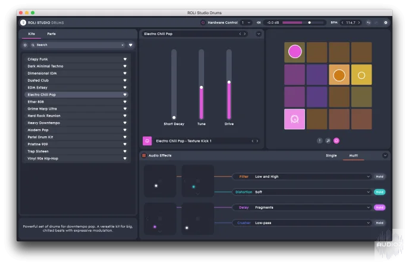Focus the Search field
409x265 pixels.
click(77, 45)
